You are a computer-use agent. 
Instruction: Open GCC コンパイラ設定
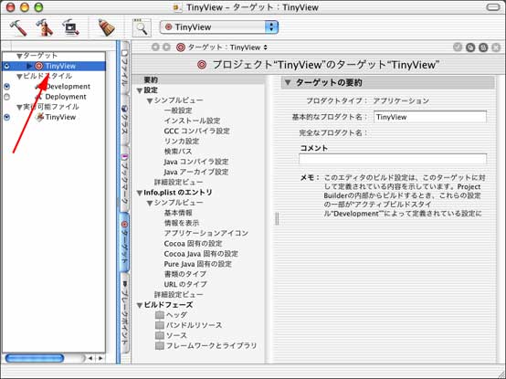click(197, 131)
